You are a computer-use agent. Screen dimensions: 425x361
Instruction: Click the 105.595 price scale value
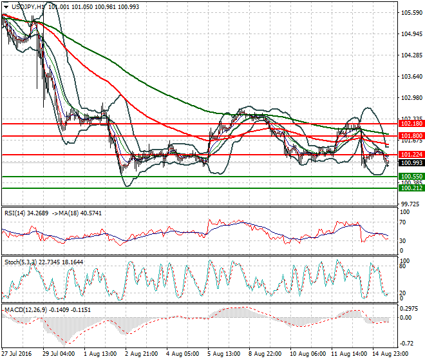click(x=411, y=12)
